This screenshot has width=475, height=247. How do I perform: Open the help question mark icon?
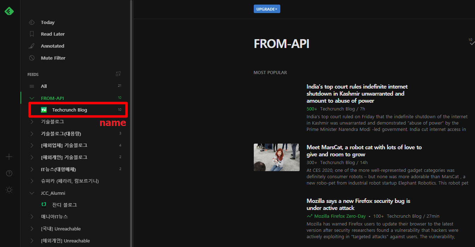pyautogui.click(x=9, y=173)
